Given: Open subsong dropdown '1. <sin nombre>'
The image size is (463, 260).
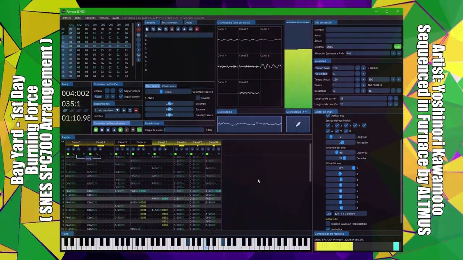Looking at the screenshot, I should (x=107, y=110).
